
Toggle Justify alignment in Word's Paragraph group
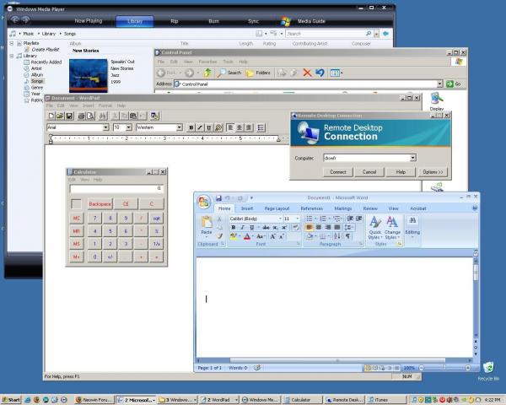point(336,227)
